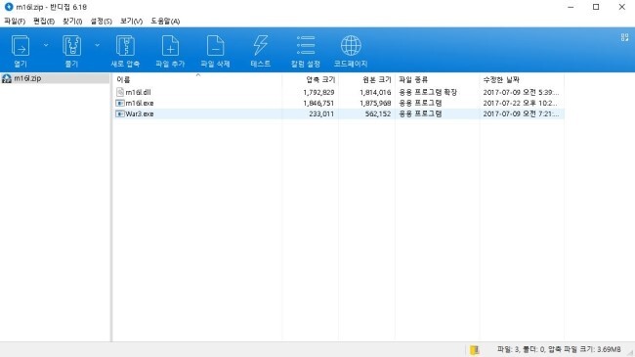Screen dimensions: 635x357
Task: Open the View (보기) menu
Action: pos(131,22)
